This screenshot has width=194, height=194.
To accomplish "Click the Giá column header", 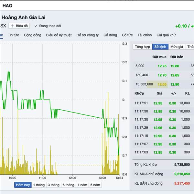I will [x=159, y=93].
